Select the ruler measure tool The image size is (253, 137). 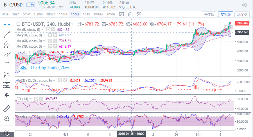click(7, 109)
